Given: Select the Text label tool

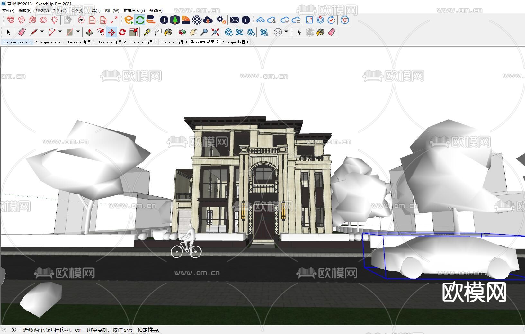Looking at the screenshot, I should click(x=158, y=32).
